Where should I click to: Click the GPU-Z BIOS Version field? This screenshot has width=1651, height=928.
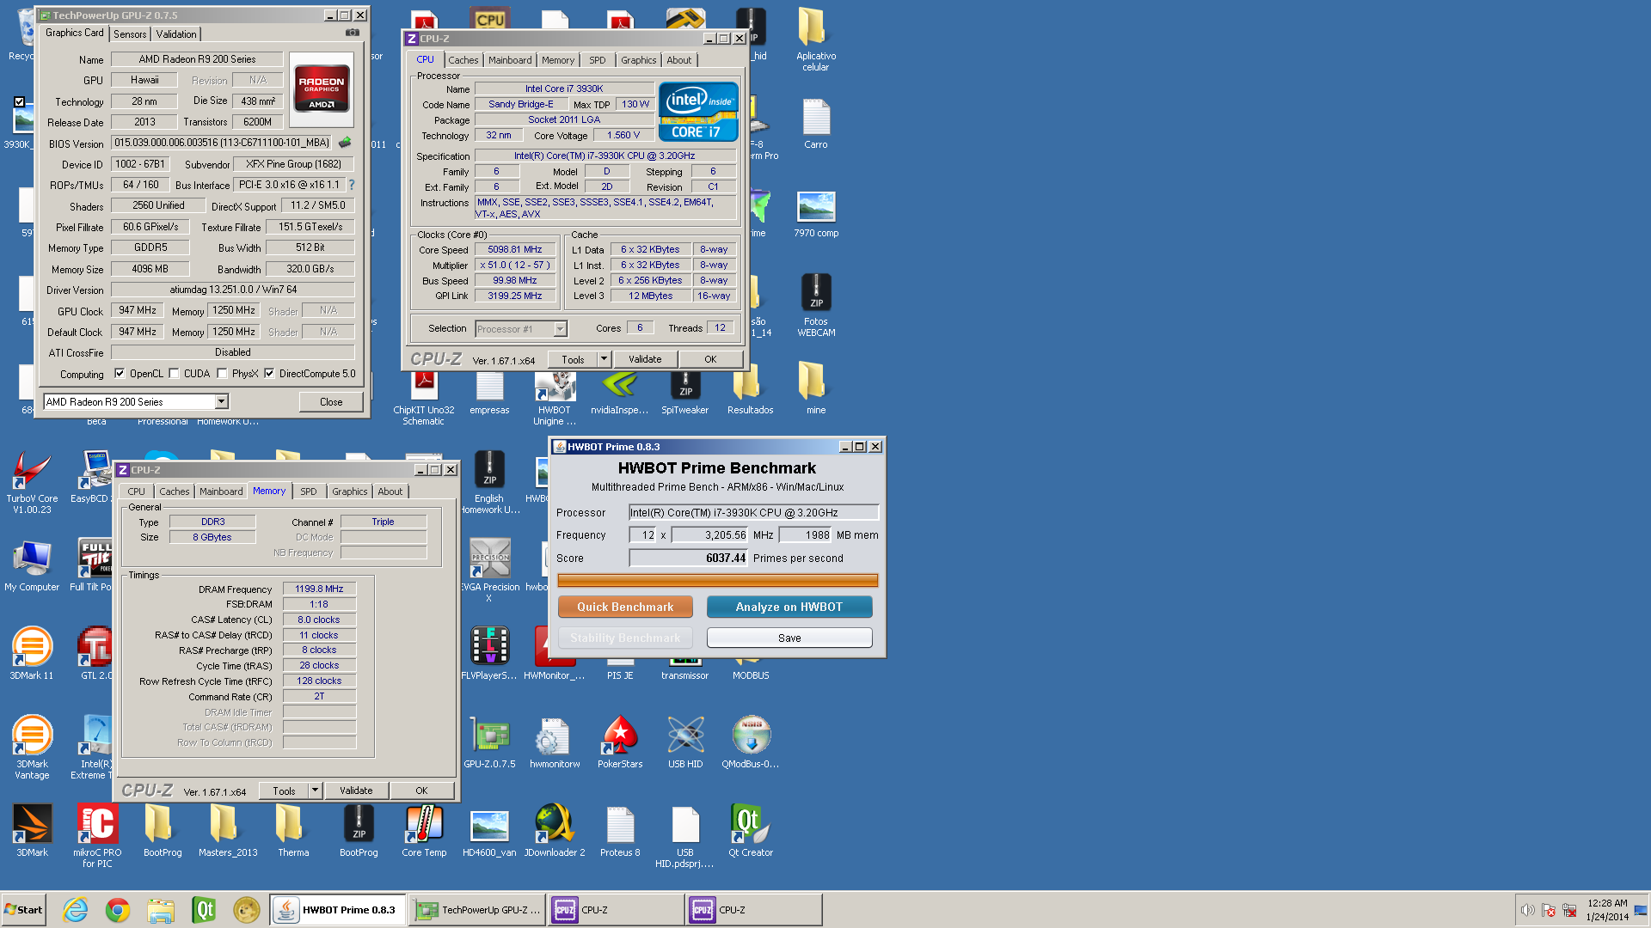[x=222, y=143]
